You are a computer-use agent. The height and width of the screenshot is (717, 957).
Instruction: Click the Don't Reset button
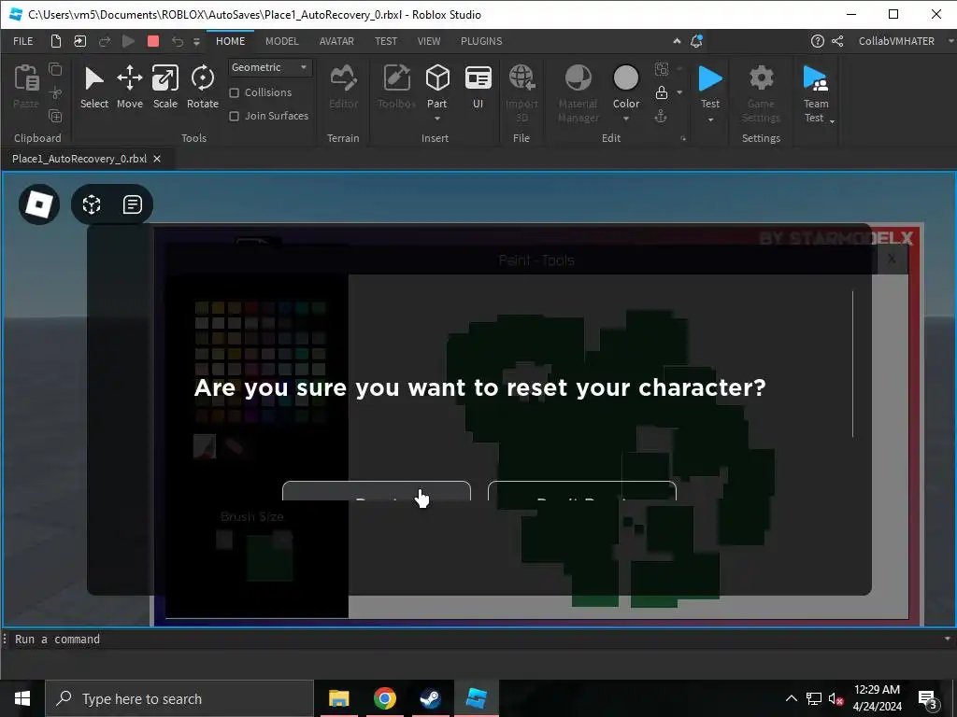582,491
